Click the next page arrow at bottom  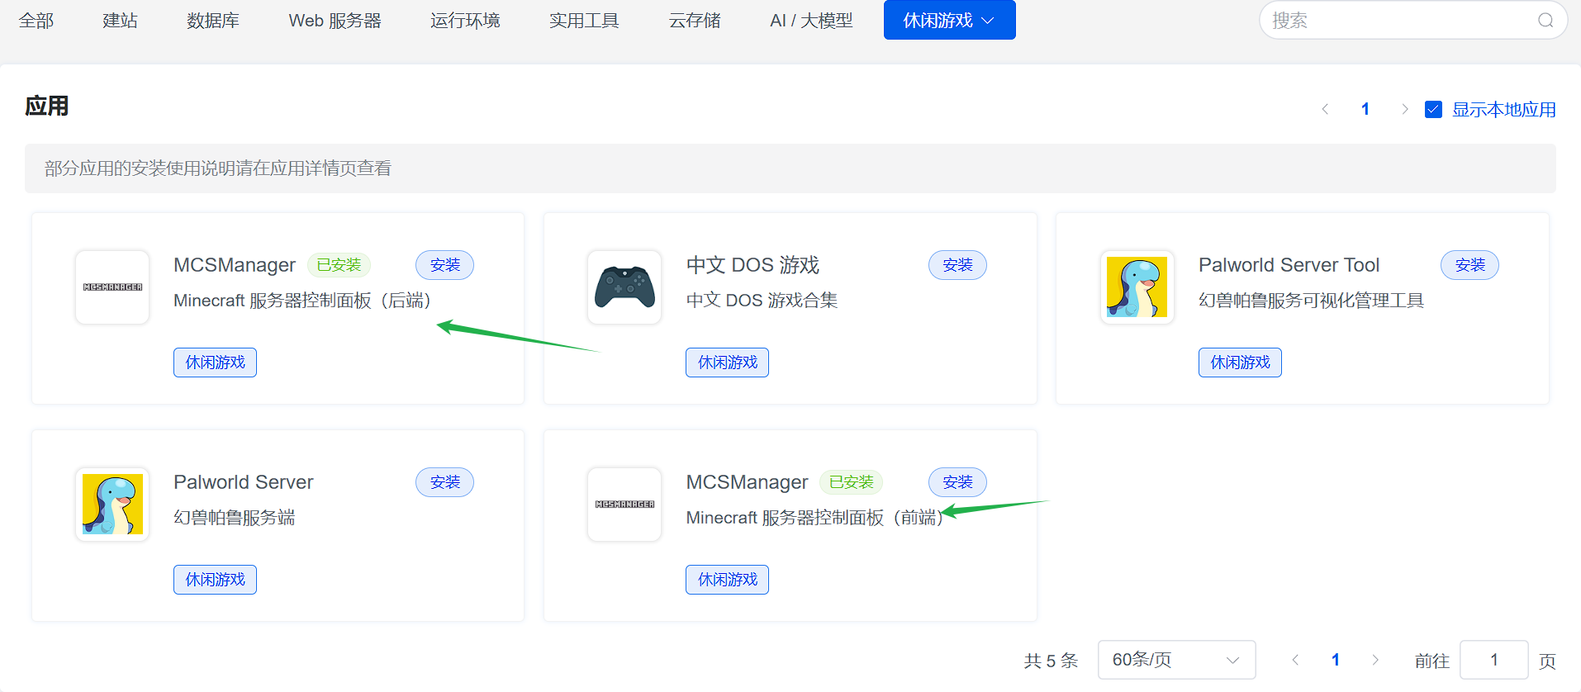pos(1375,660)
